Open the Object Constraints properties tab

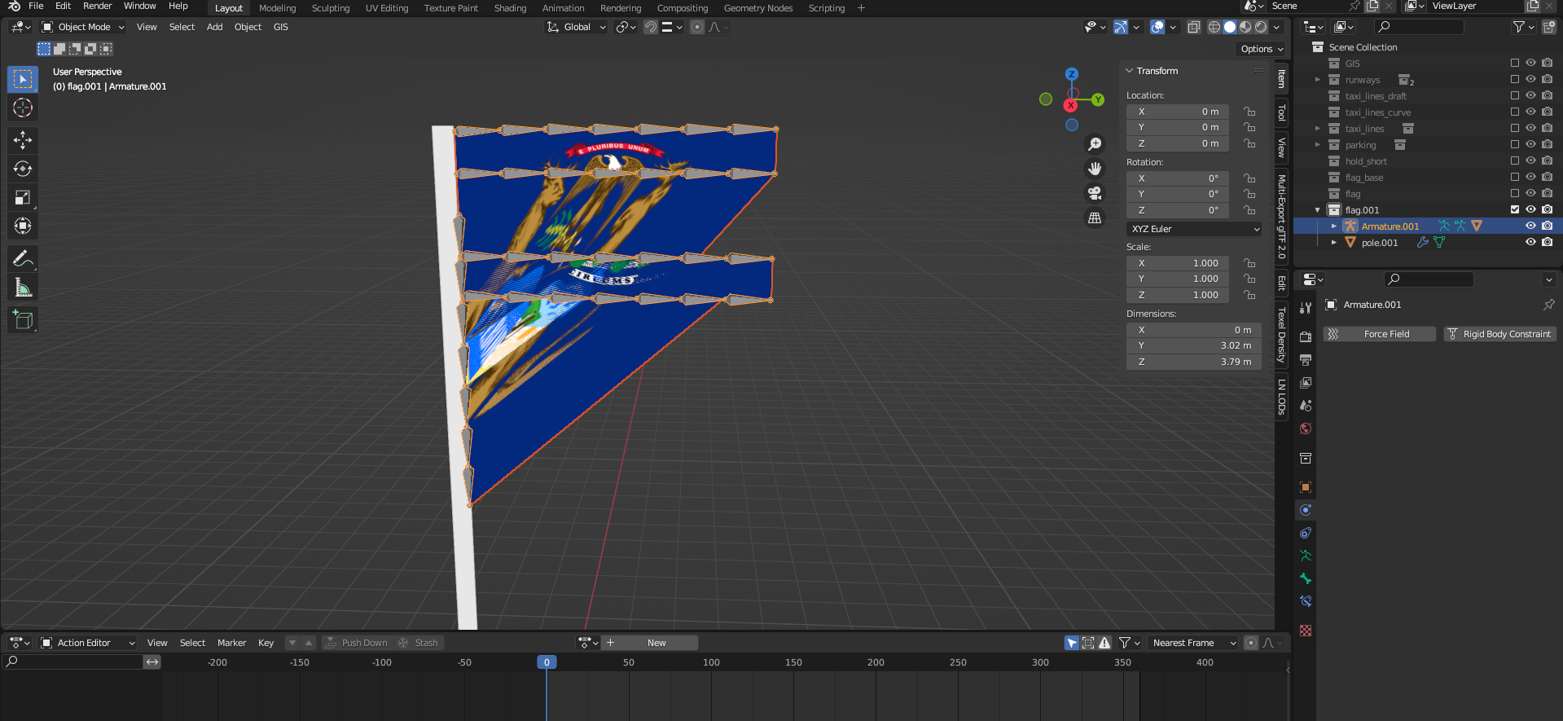[x=1306, y=533]
